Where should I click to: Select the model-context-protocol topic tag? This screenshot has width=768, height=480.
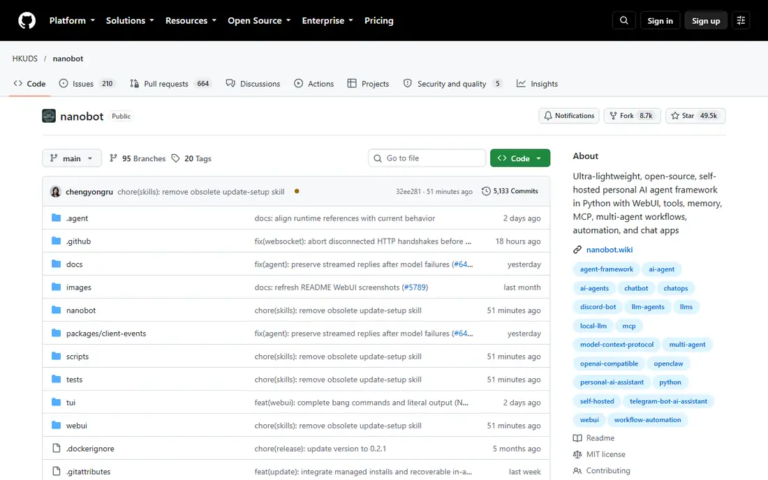tap(616, 345)
